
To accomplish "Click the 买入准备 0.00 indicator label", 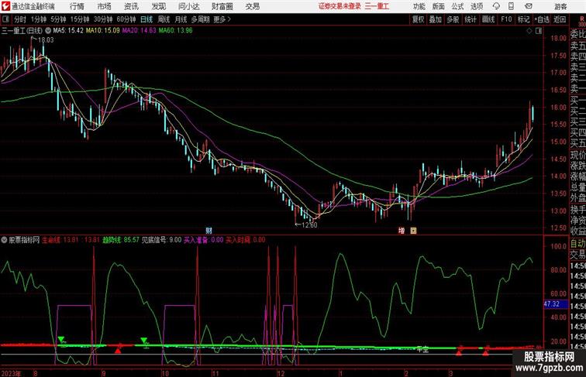I will coord(204,240).
